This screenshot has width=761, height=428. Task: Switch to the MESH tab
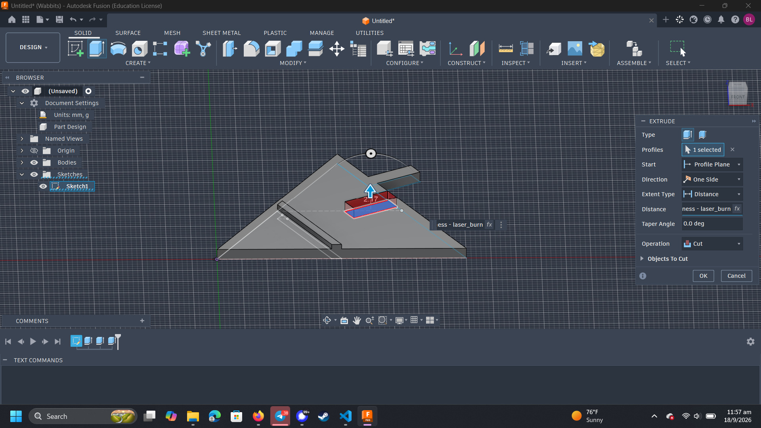172,33
